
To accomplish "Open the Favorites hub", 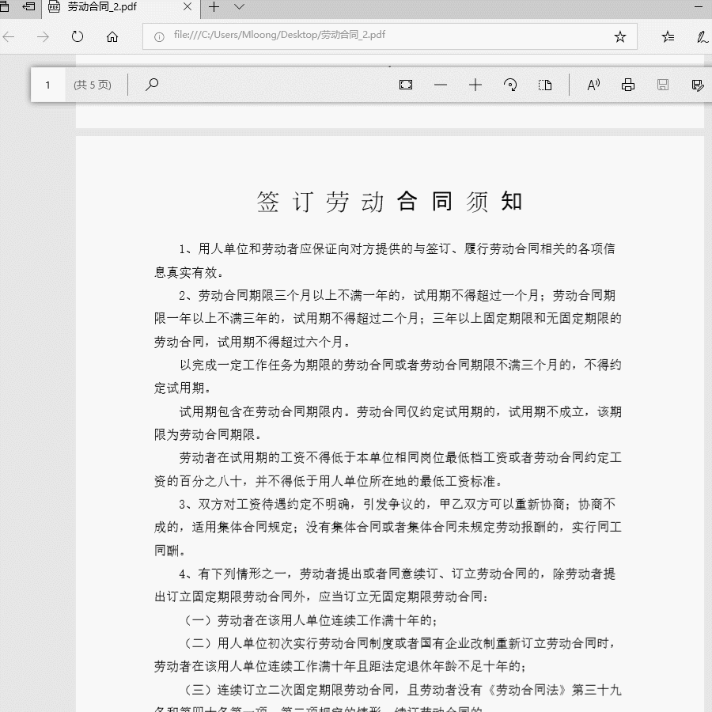I will pyautogui.click(x=667, y=36).
